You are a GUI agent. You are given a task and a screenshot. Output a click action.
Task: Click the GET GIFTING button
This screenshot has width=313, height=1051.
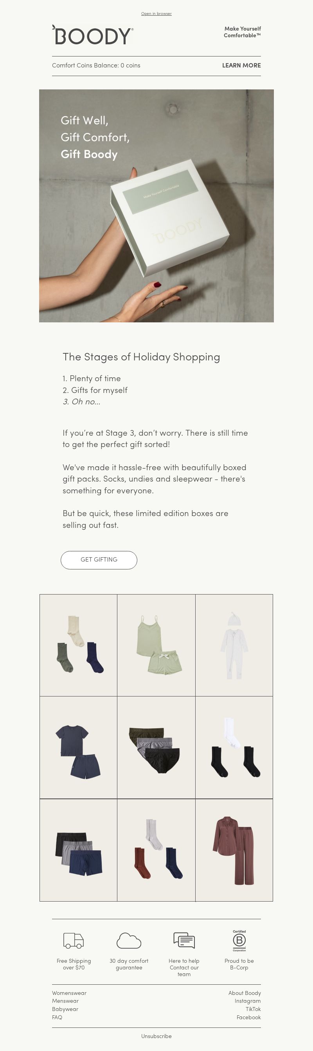pyautogui.click(x=99, y=560)
